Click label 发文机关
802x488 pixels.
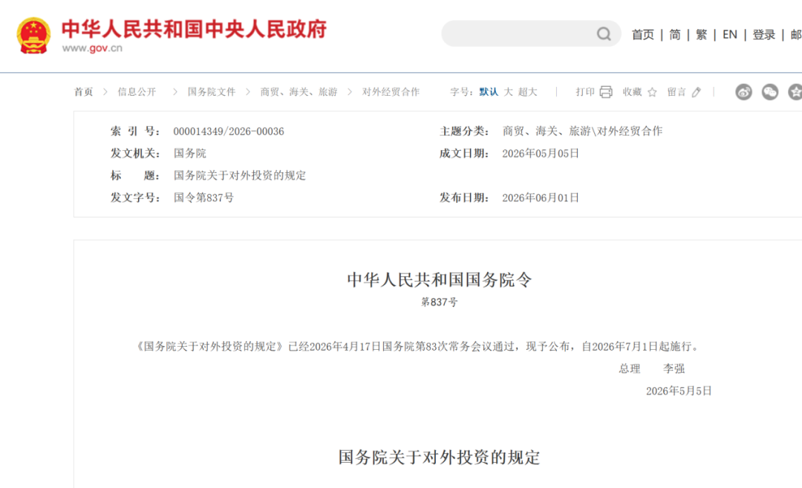coord(135,154)
